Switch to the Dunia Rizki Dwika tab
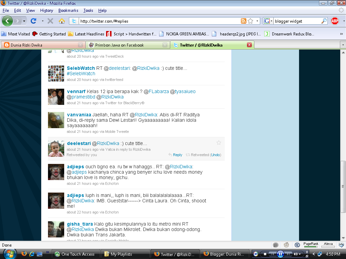This screenshot has height=259, width=346. pyautogui.click(x=43, y=45)
